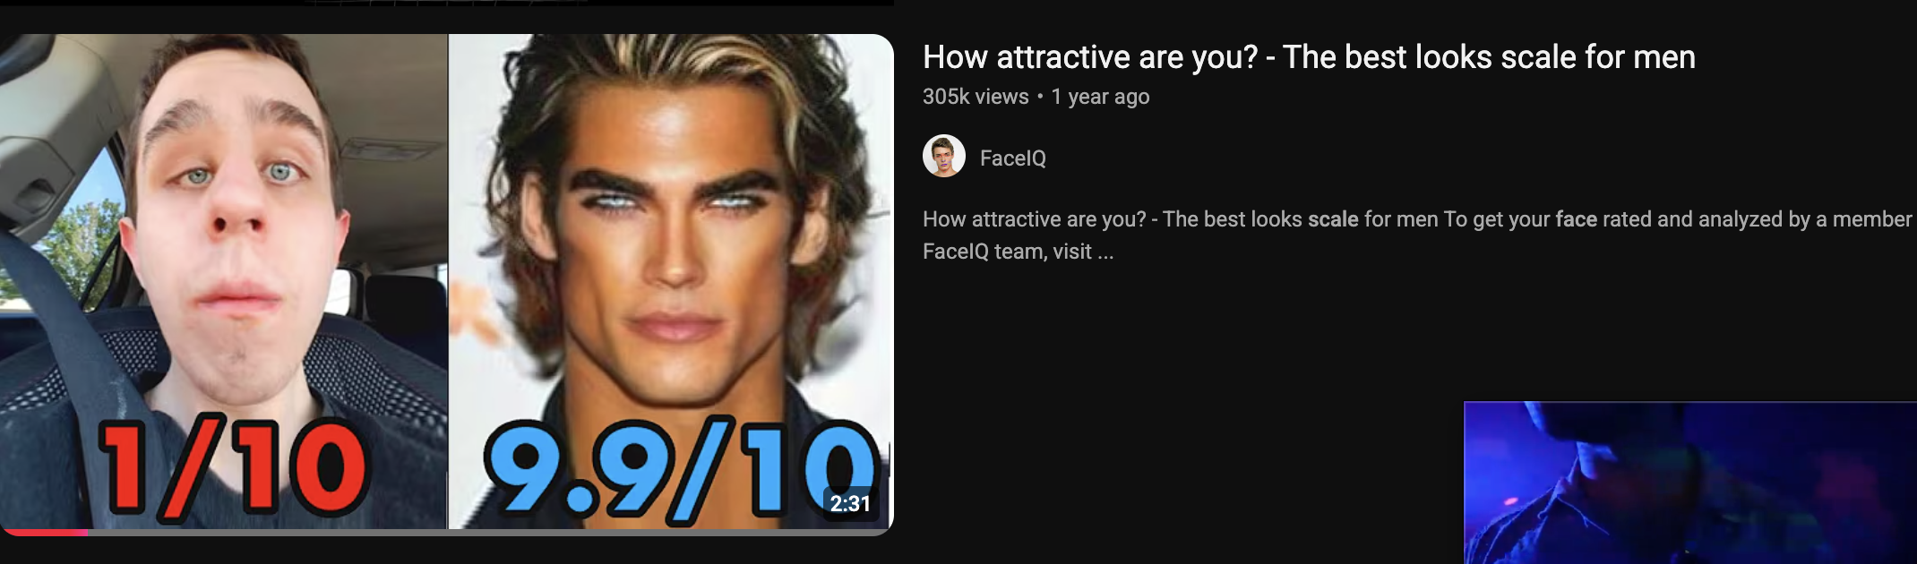Click the 2:31 duration badge on the thumbnail

[850, 503]
